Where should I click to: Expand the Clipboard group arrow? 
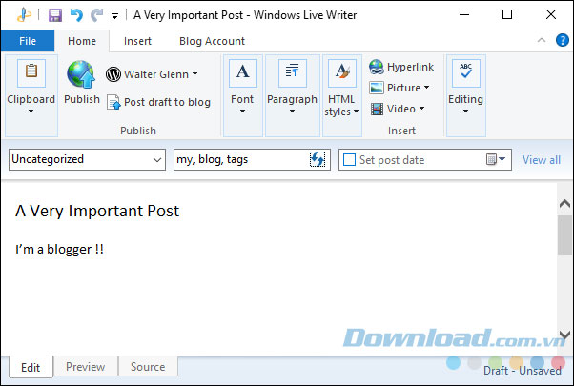pyautogui.click(x=31, y=112)
